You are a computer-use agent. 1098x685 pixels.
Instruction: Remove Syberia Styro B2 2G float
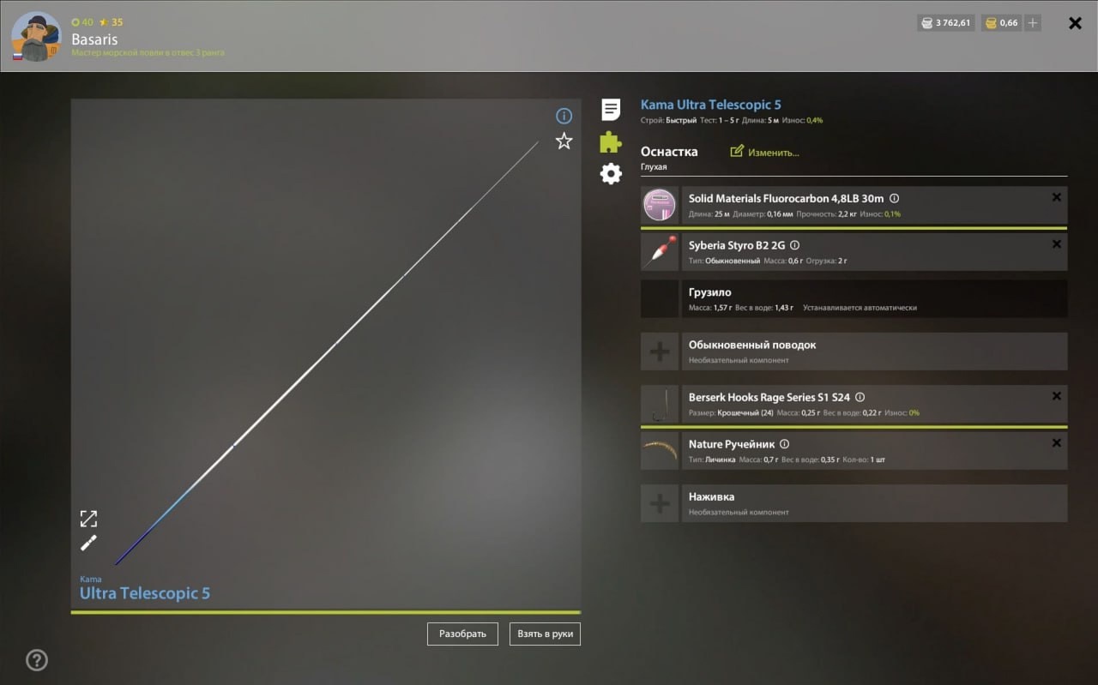[x=1056, y=244]
